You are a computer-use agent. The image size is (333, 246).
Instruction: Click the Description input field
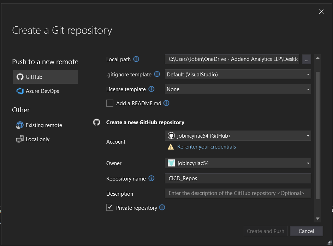(x=238, y=193)
